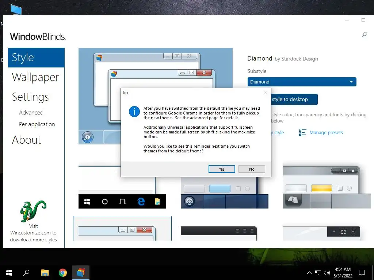
Task: Select the gray style with yellow button thumbnail
Action: pyautogui.click(x=327, y=187)
